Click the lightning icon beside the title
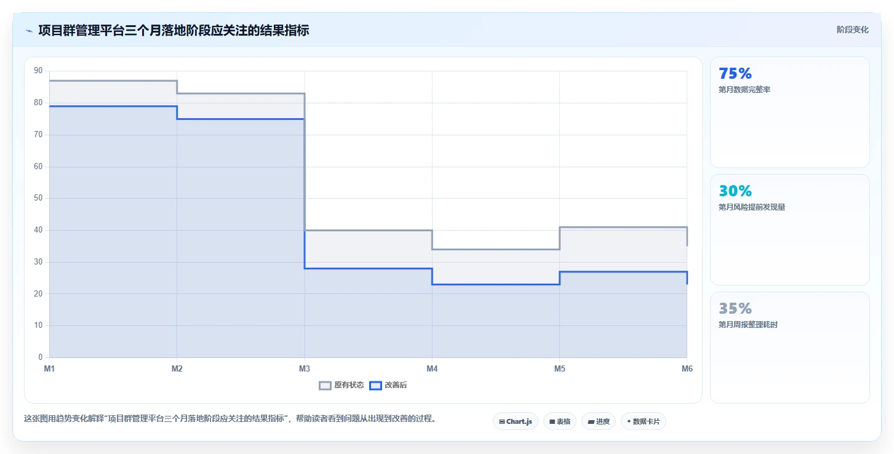Image resolution: width=894 pixels, height=454 pixels. (x=29, y=31)
